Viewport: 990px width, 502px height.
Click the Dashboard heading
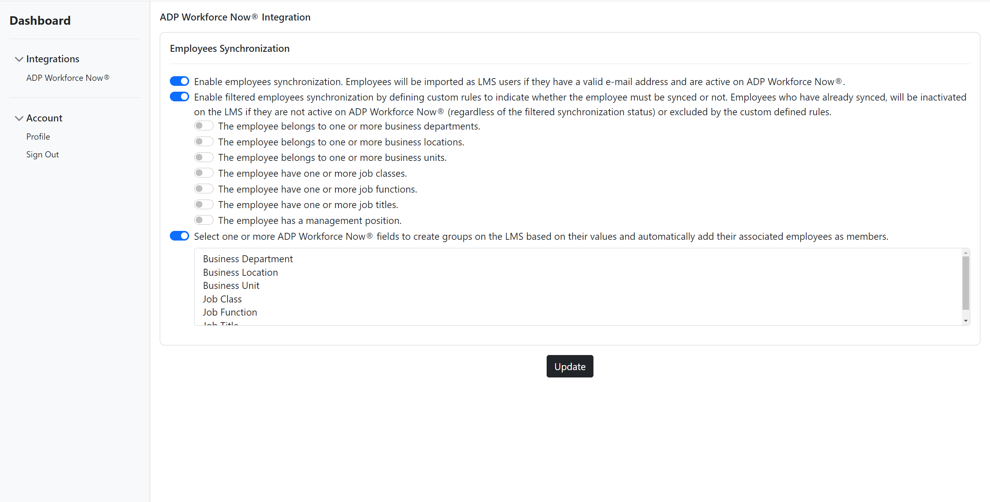coord(40,20)
